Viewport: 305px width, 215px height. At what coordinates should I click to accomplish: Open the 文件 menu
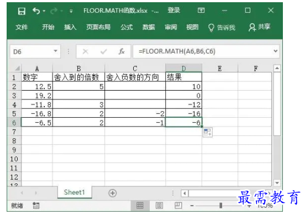(22, 27)
